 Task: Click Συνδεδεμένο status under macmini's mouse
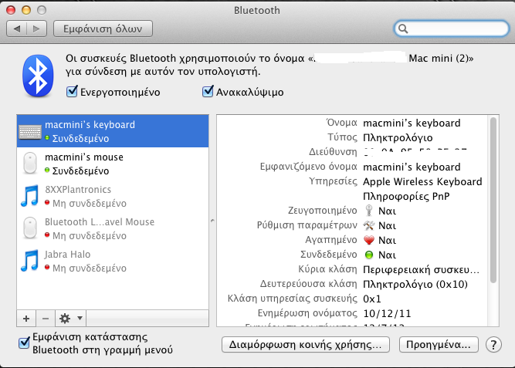click(x=80, y=170)
